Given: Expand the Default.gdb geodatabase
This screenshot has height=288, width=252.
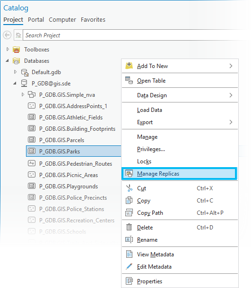Looking at the screenshot, I should point(15,72).
